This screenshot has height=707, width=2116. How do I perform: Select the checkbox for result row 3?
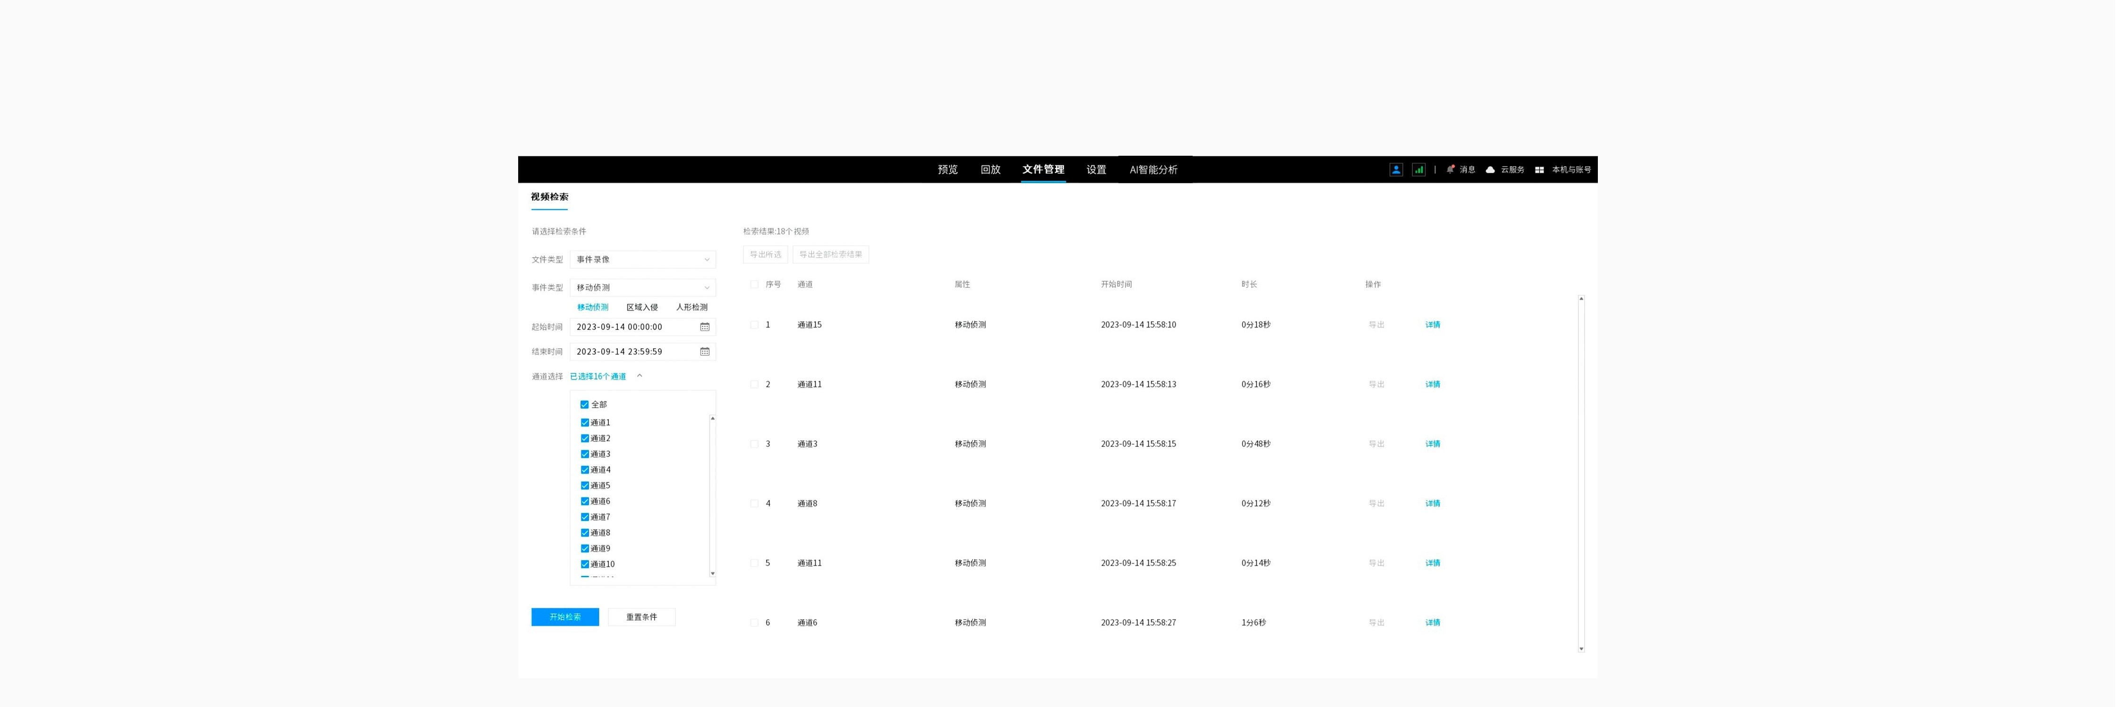(754, 444)
